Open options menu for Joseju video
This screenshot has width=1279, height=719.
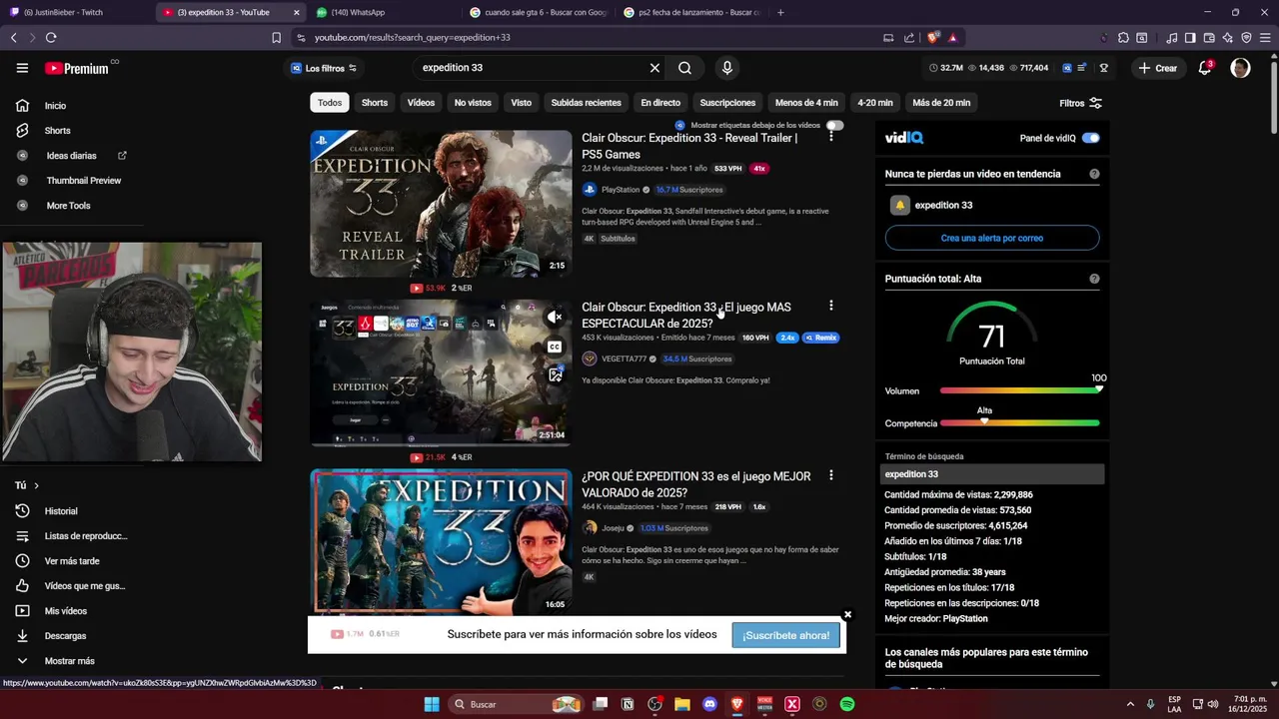coord(830,475)
